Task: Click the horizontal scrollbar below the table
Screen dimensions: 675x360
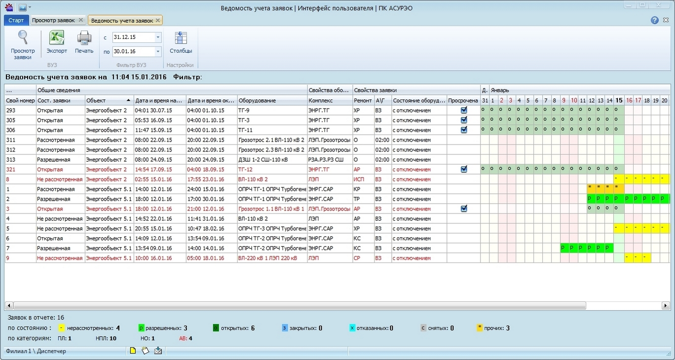Action: click(x=296, y=305)
